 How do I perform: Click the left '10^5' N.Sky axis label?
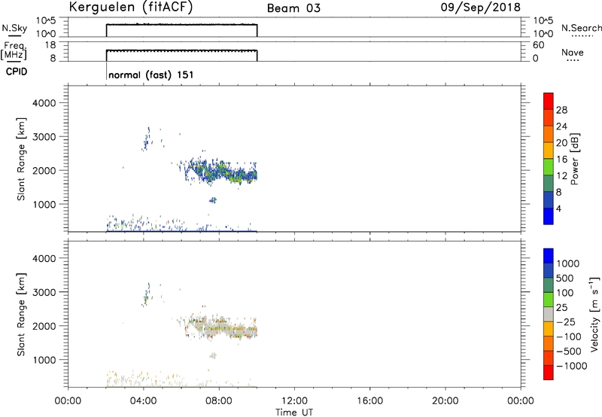click(x=46, y=20)
